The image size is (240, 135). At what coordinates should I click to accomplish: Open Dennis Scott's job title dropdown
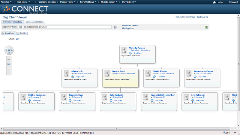click(x=113, y=73)
